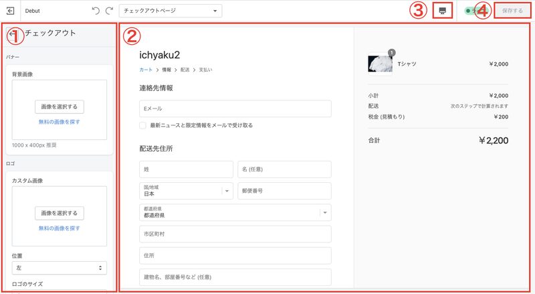Click the 郵便番号 postal code field
Viewport: 535px width, 294px height.
point(285,191)
